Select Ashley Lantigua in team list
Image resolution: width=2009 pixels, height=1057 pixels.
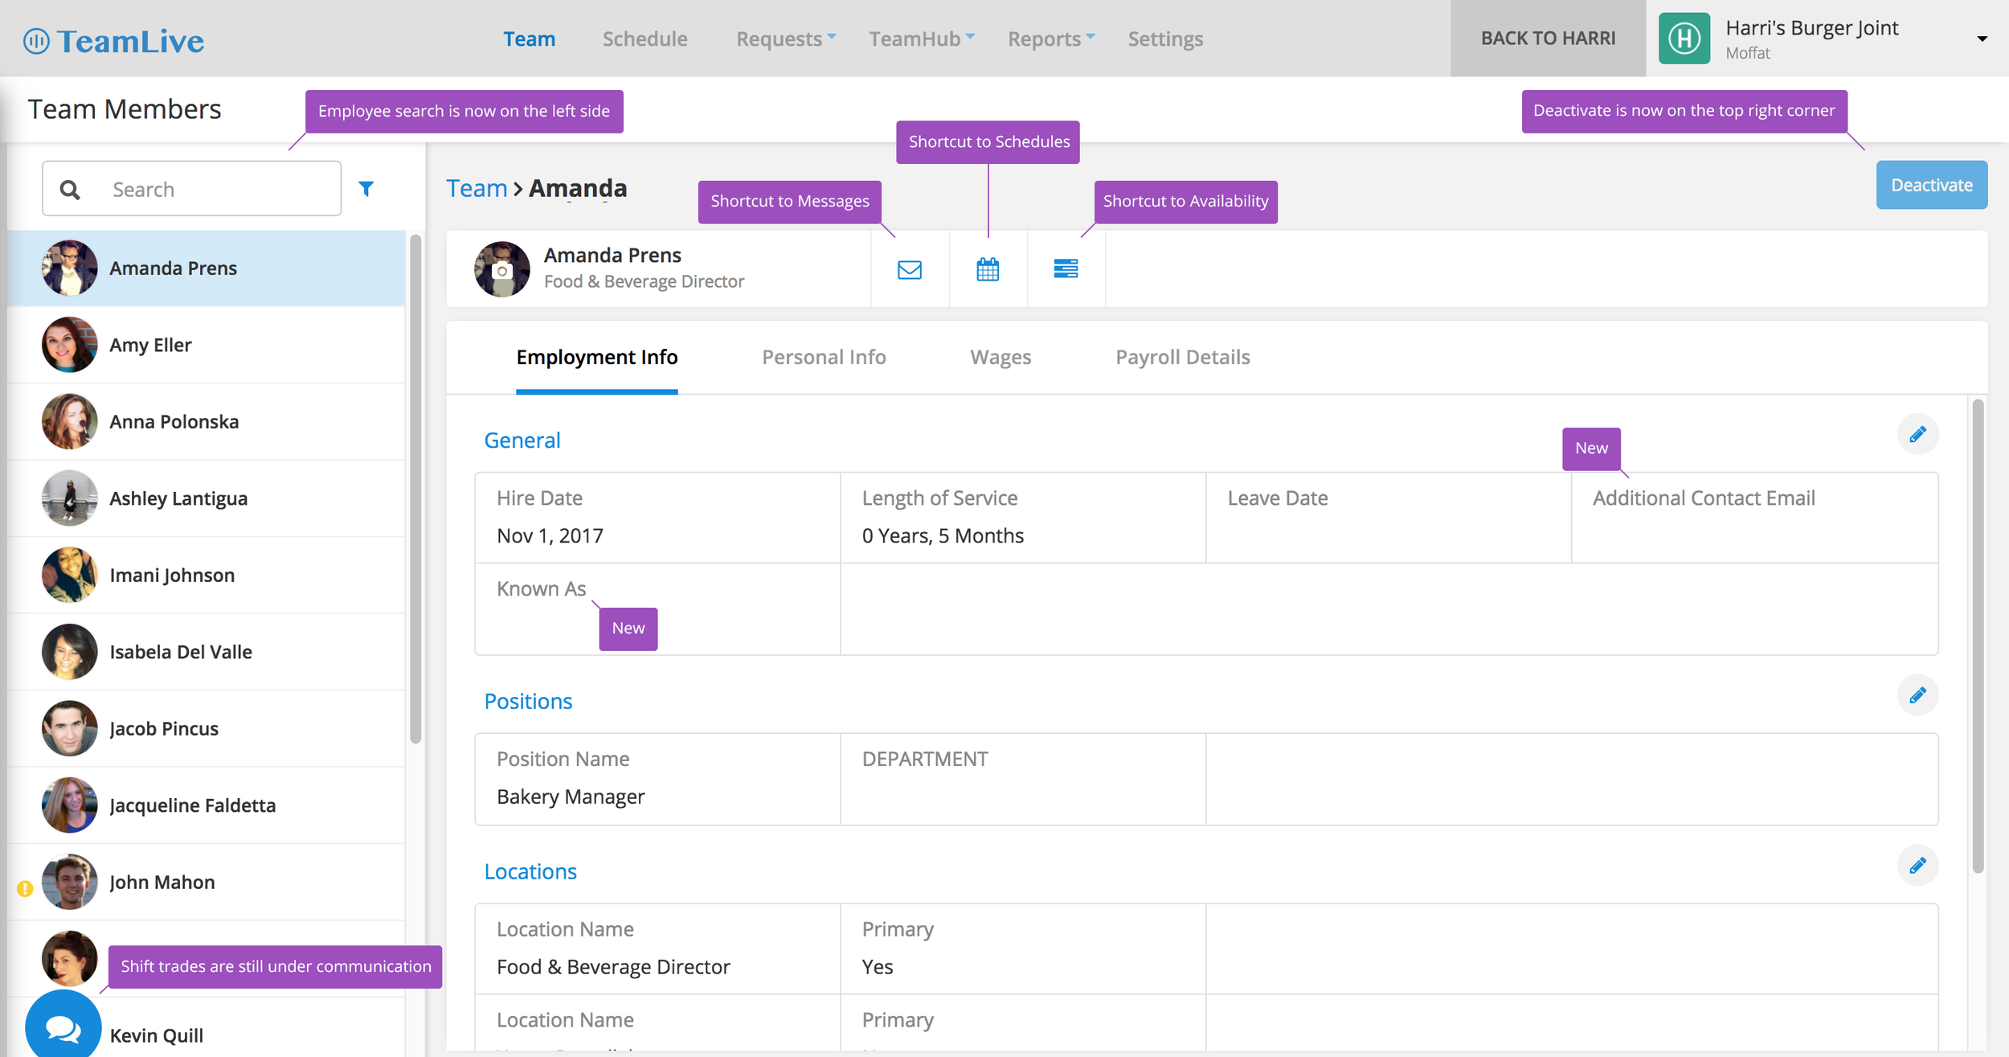[x=207, y=498]
